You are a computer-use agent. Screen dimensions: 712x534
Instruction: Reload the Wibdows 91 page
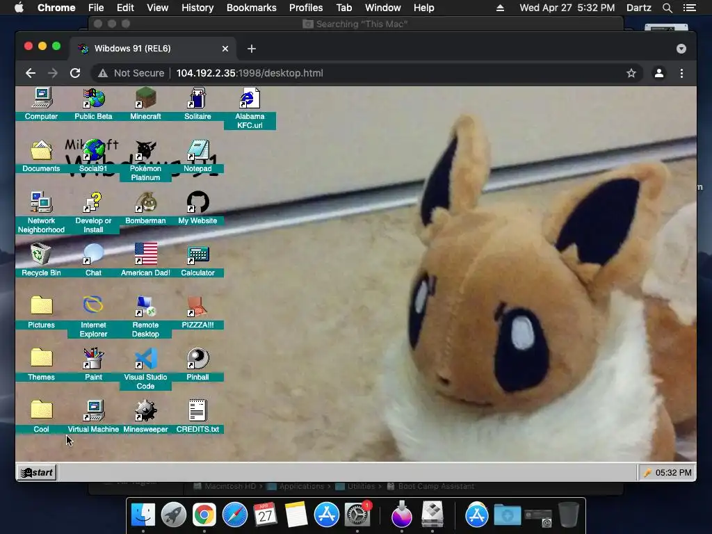click(75, 73)
